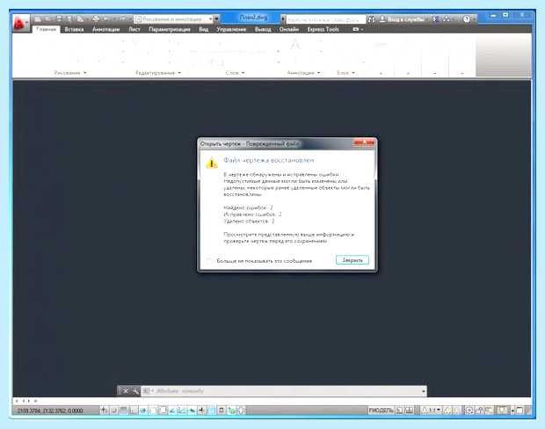Switch to the Вид ribbon tab
The height and width of the screenshot is (429, 545).
click(x=204, y=29)
